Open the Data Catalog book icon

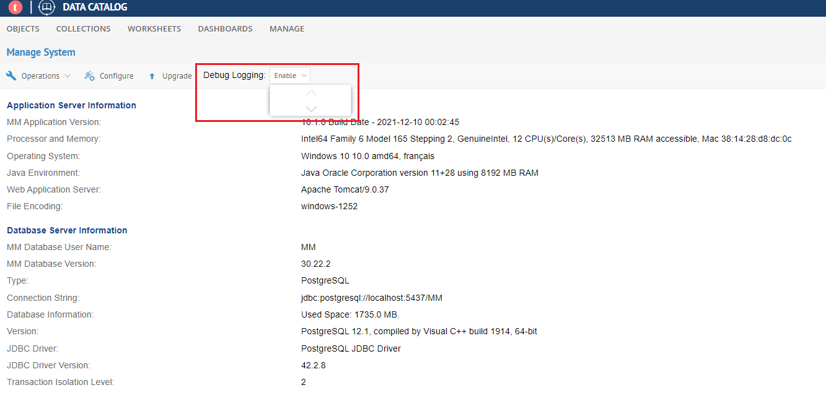pos(46,7)
